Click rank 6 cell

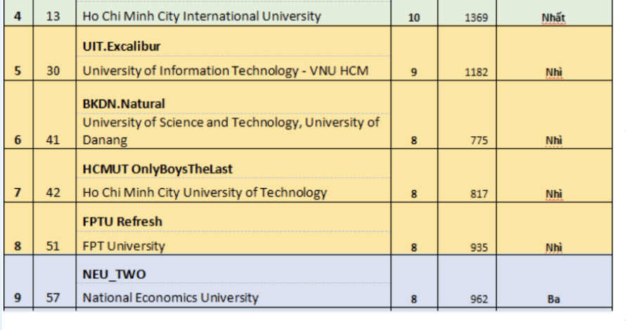pyautogui.click(x=18, y=140)
